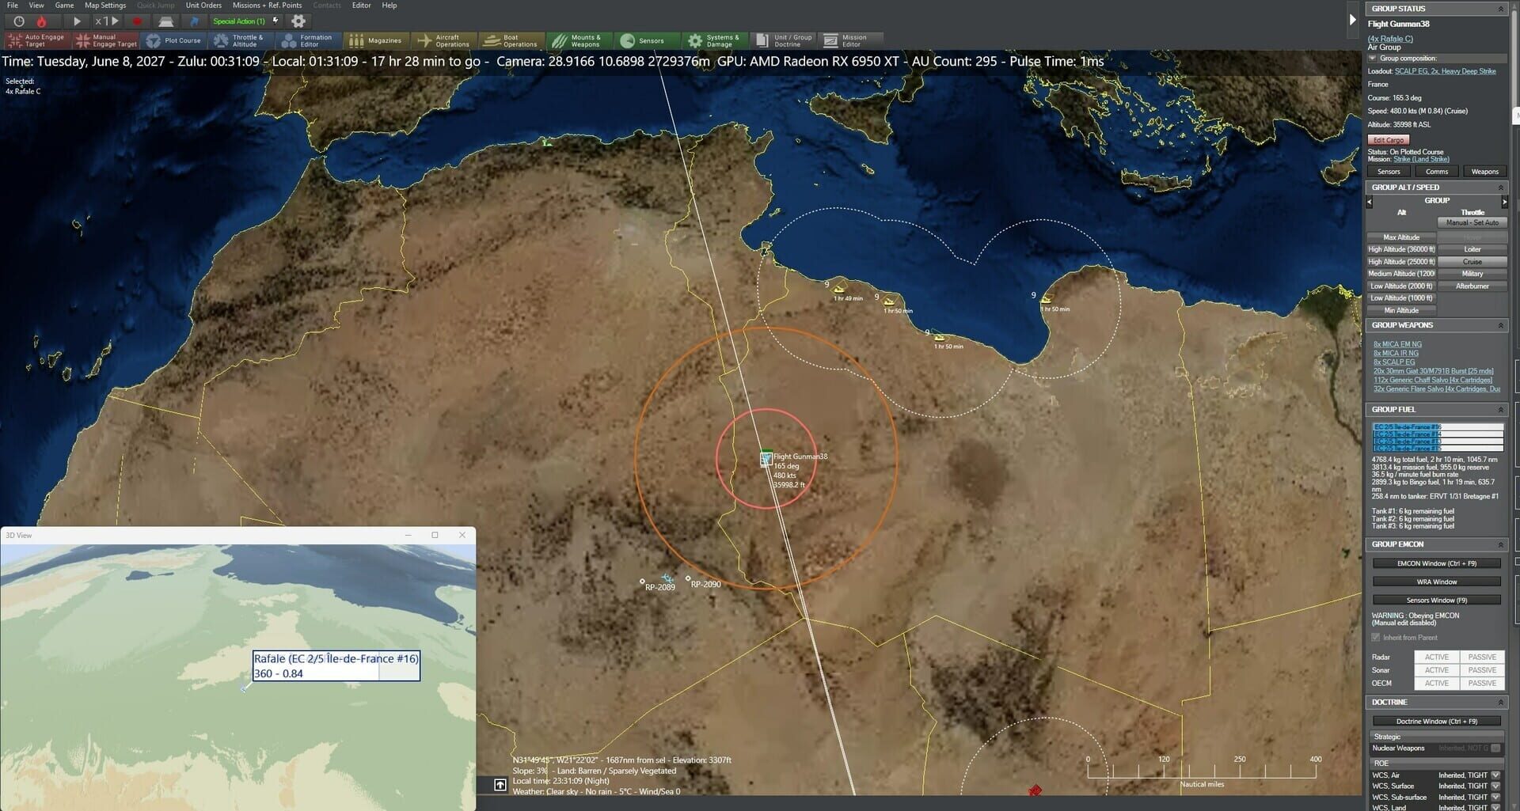
Task: Click the x1 time compression control
Action: pyautogui.click(x=101, y=21)
